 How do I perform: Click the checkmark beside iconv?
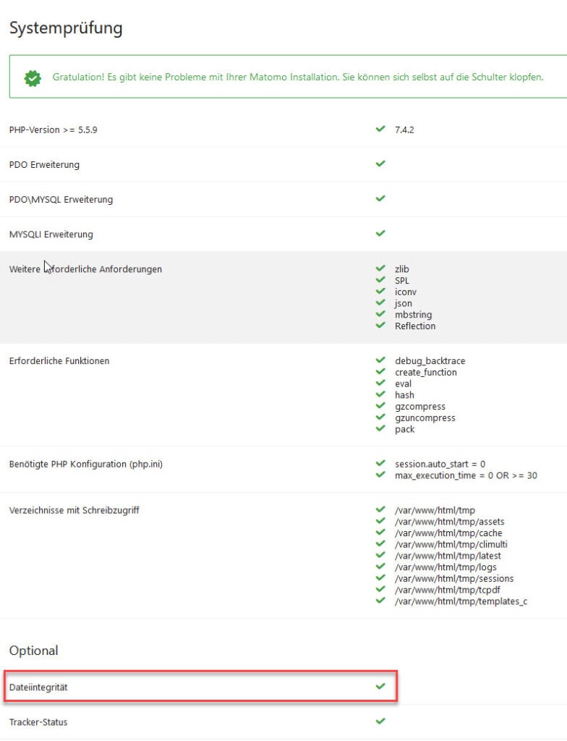[380, 291]
